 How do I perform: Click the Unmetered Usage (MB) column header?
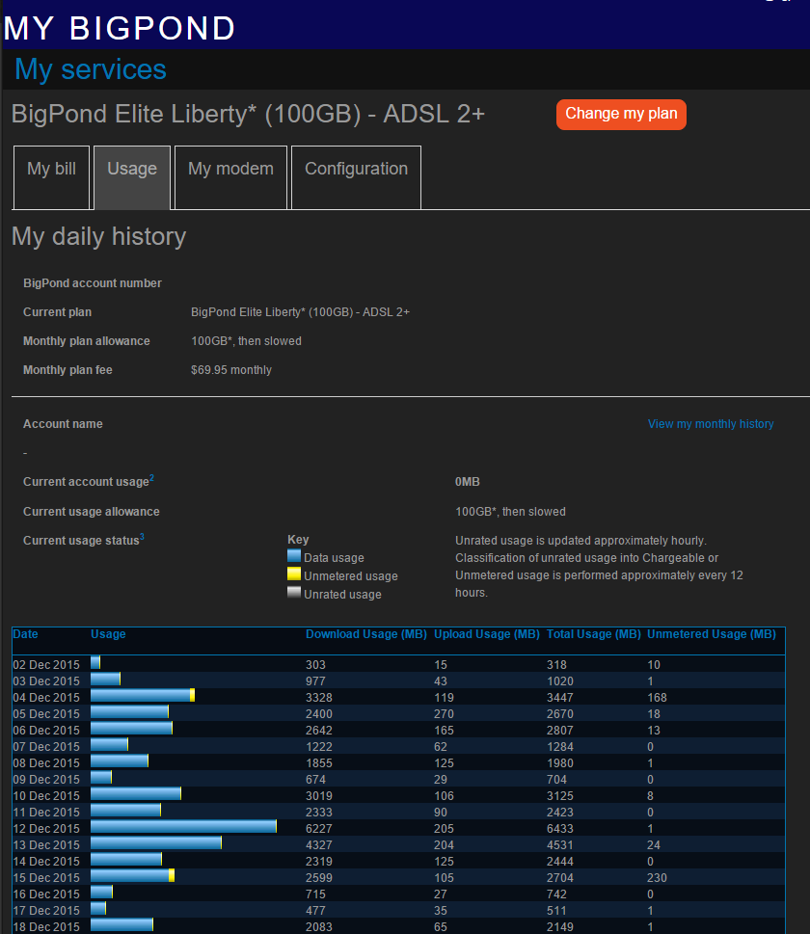click(712, 634)
